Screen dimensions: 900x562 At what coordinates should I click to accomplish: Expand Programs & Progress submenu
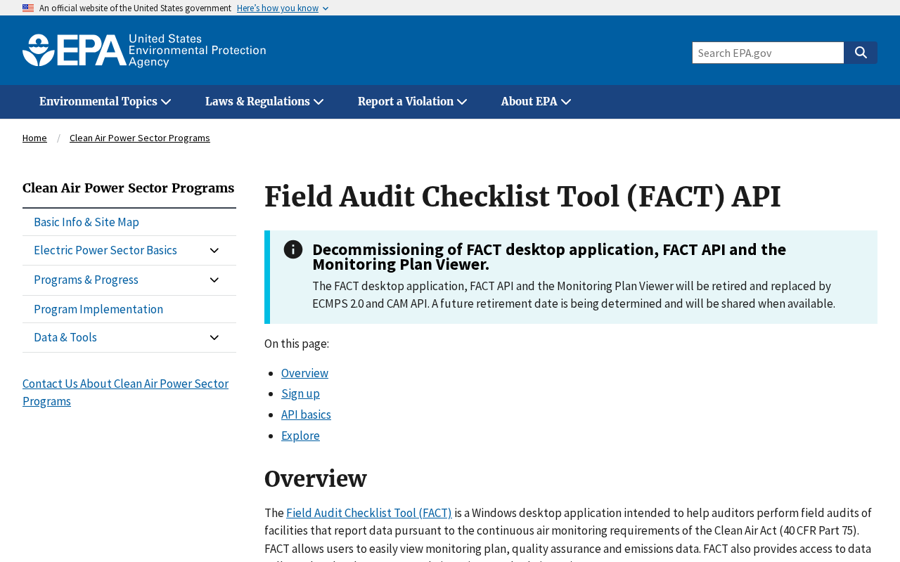coord(214,280)
